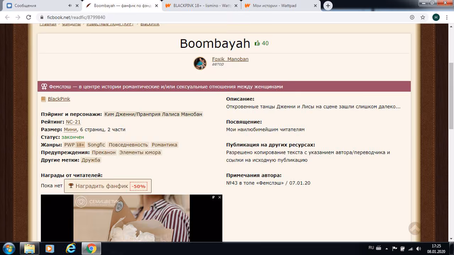Viewport: 454px width, 255px height.
Task: Open Известные люди (RPF) breadcrumb
Action: (109, 24)
